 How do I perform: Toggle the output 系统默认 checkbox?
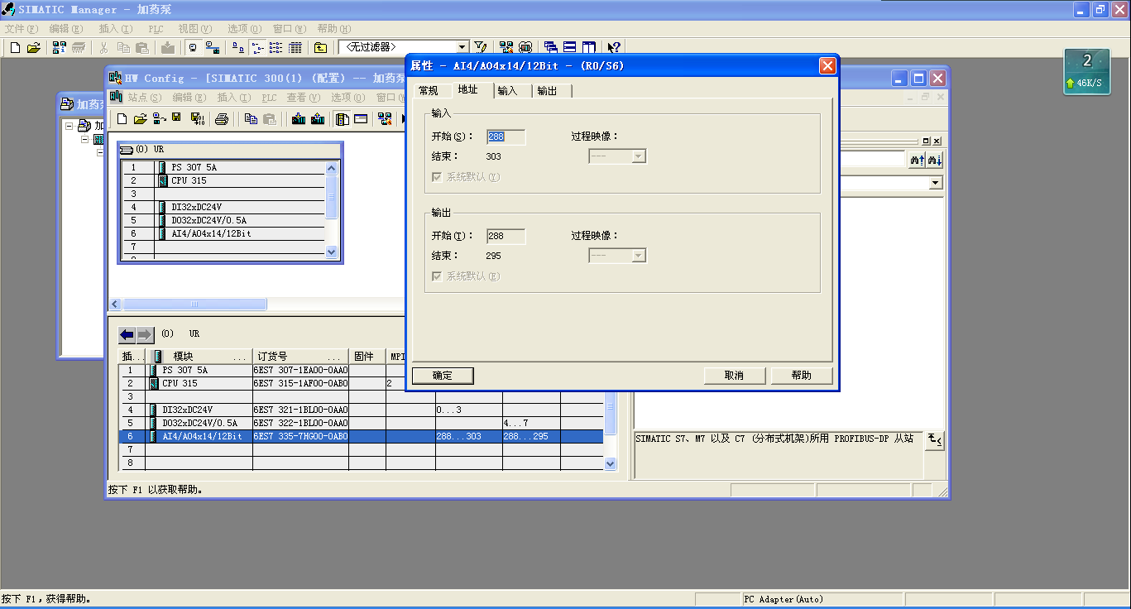pos(437,276)
